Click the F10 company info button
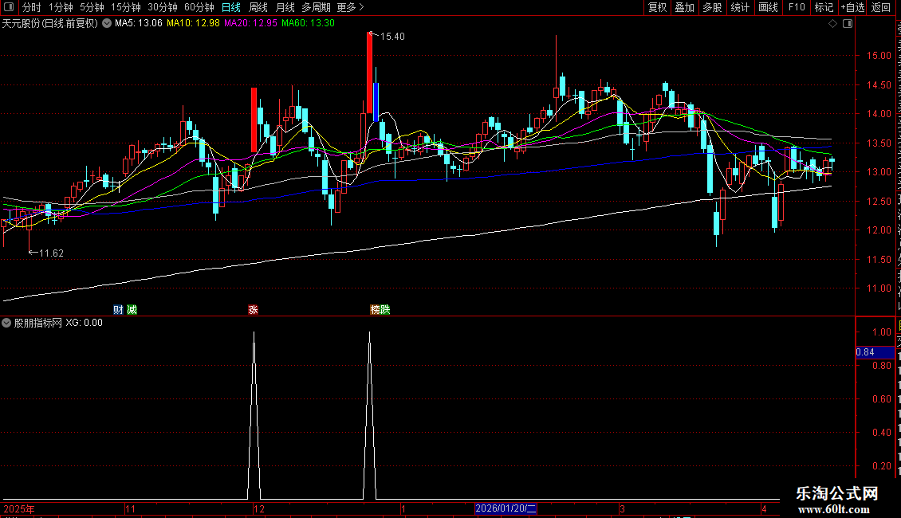901x518 pixels. (797, 7)
